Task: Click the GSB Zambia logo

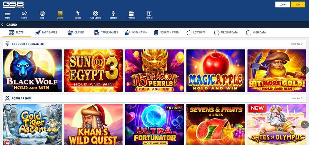Action: click(x=14, y=5)
